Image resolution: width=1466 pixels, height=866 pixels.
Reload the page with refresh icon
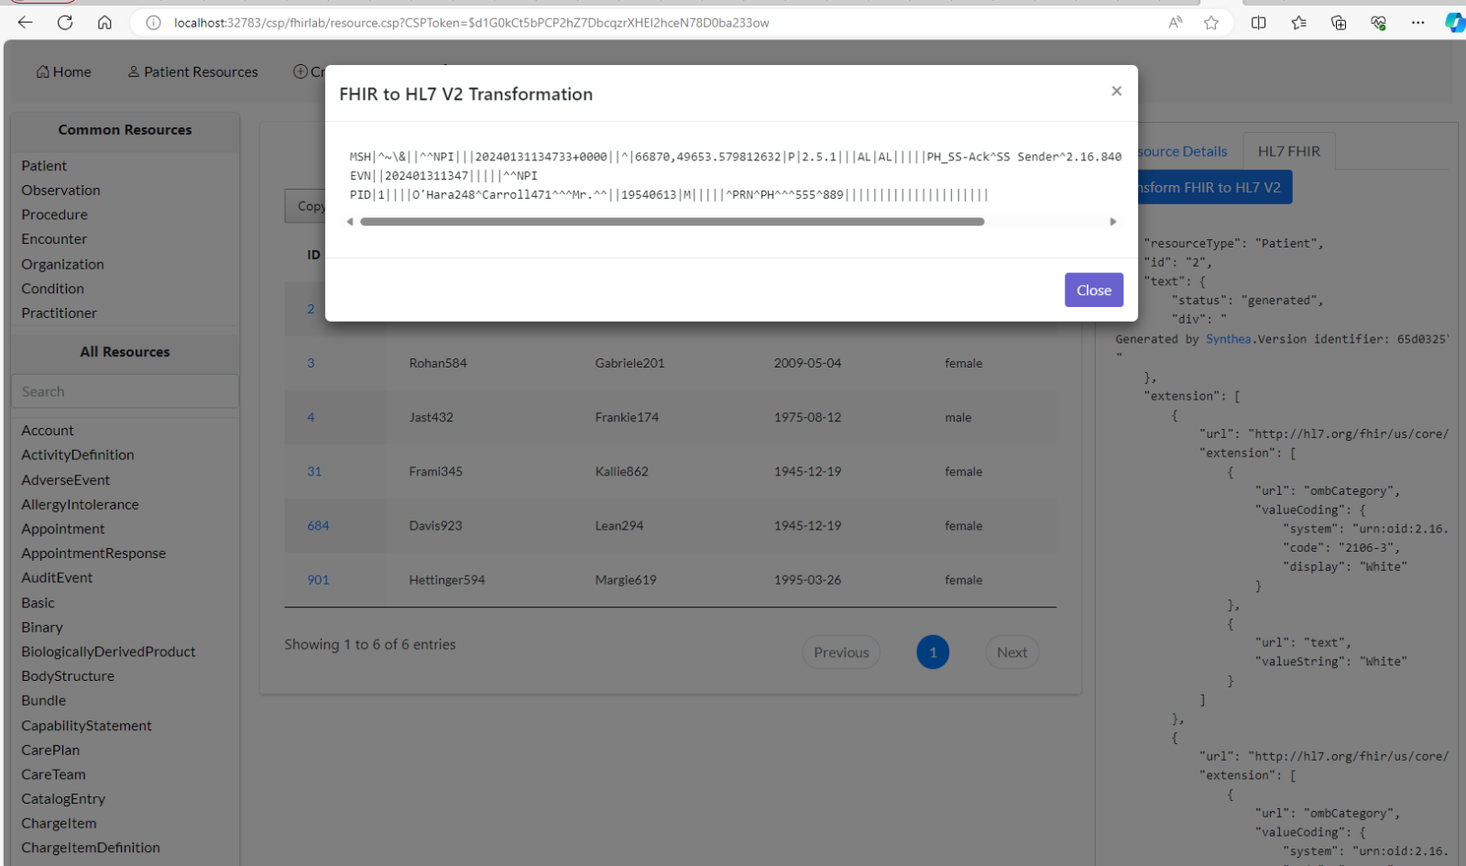(65, 23)
